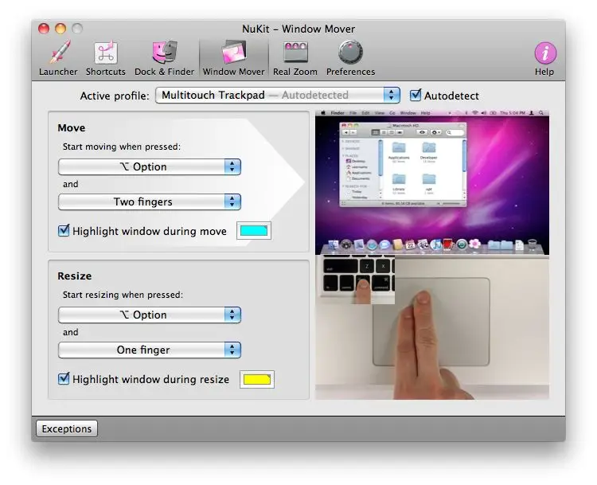This screenshot has width=597, height=485.
Task: Pick the cyan move highlight color
Action: pyautogui.click(x=254, y=231)
